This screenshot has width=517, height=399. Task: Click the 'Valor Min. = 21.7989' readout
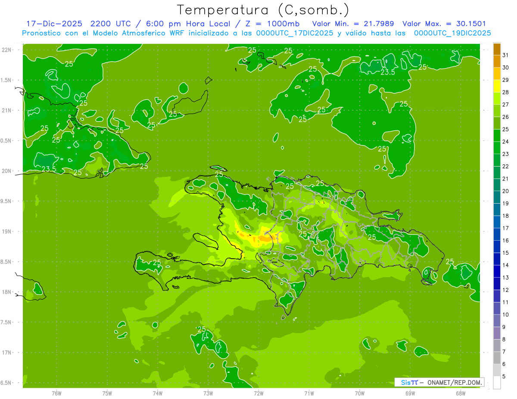click(353, 24)
